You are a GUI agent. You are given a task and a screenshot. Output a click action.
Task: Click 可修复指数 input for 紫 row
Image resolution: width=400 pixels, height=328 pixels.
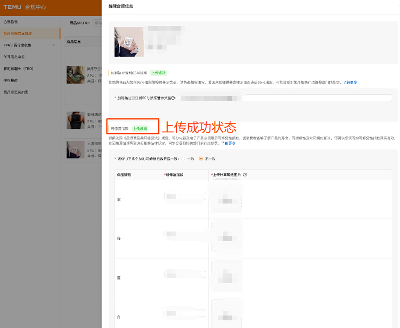click(x=185, y=196)
